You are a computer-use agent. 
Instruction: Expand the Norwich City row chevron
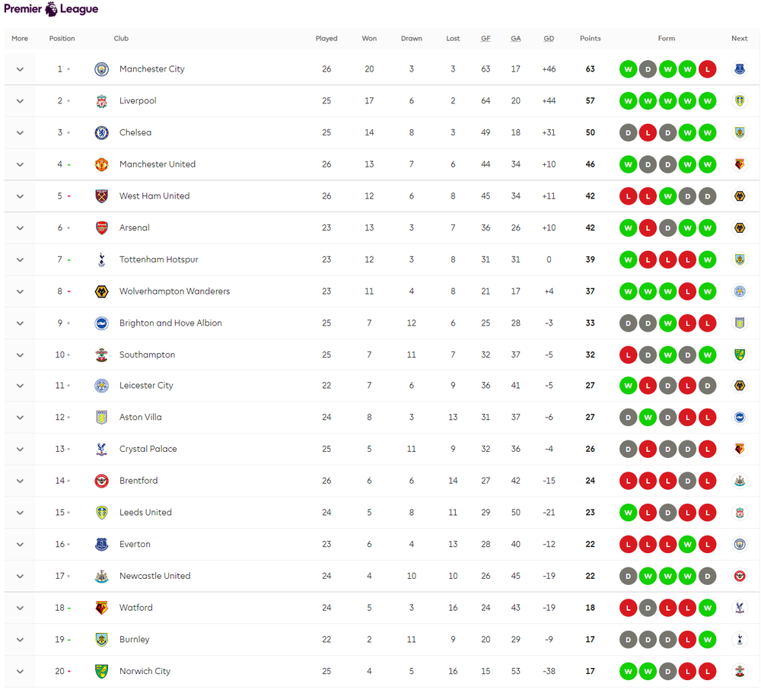tap(20, 672)
